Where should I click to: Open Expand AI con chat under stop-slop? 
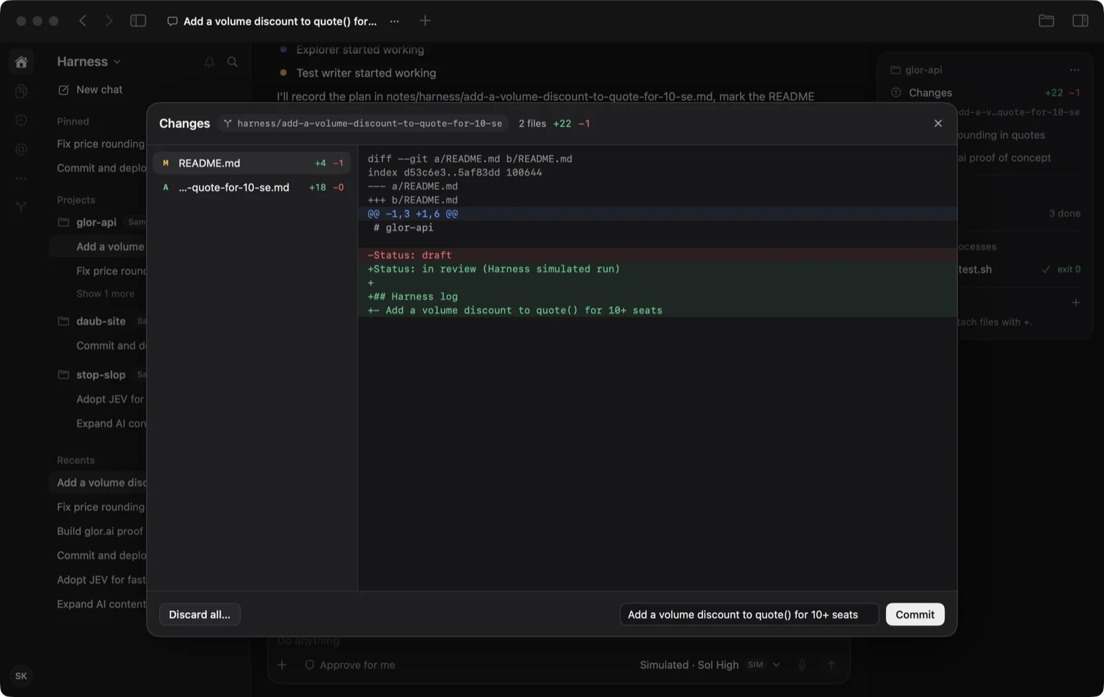[x=111, y=423]
